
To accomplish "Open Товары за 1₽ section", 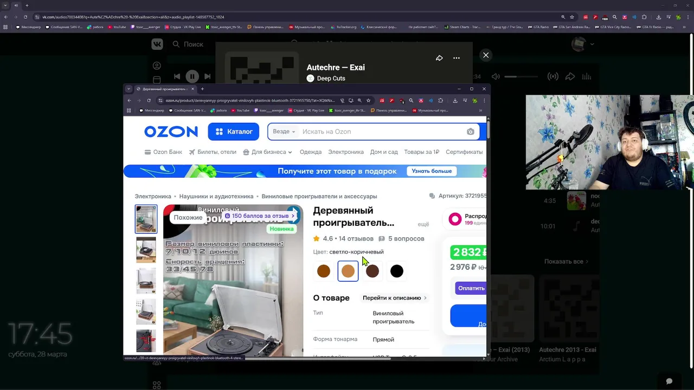I will click(x=421, y=152).
